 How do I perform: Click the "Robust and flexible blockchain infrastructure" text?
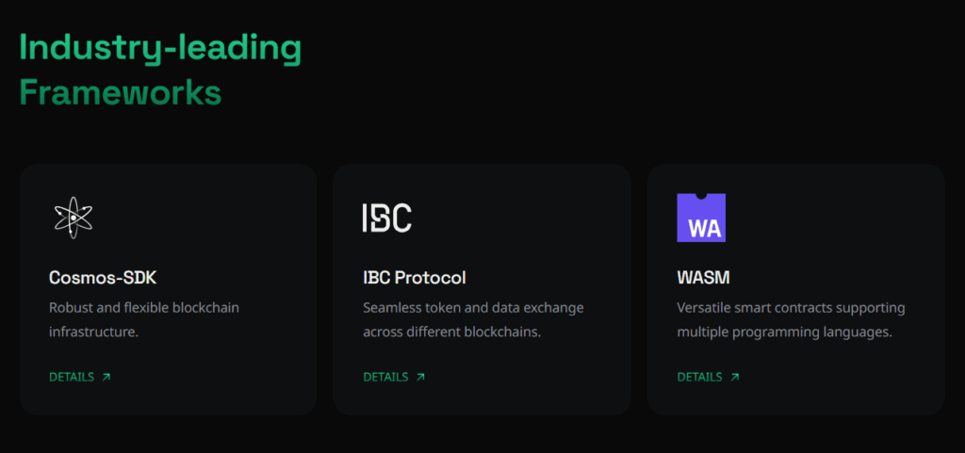click(x=140, y=319)
